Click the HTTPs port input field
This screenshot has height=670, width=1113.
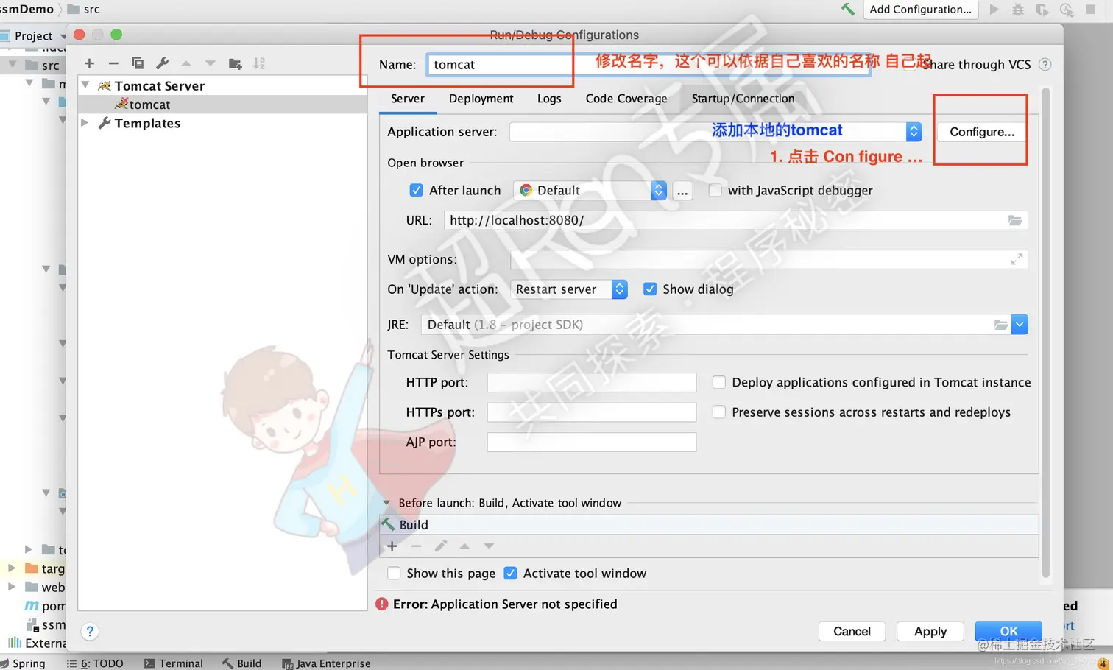click(591, 412)
